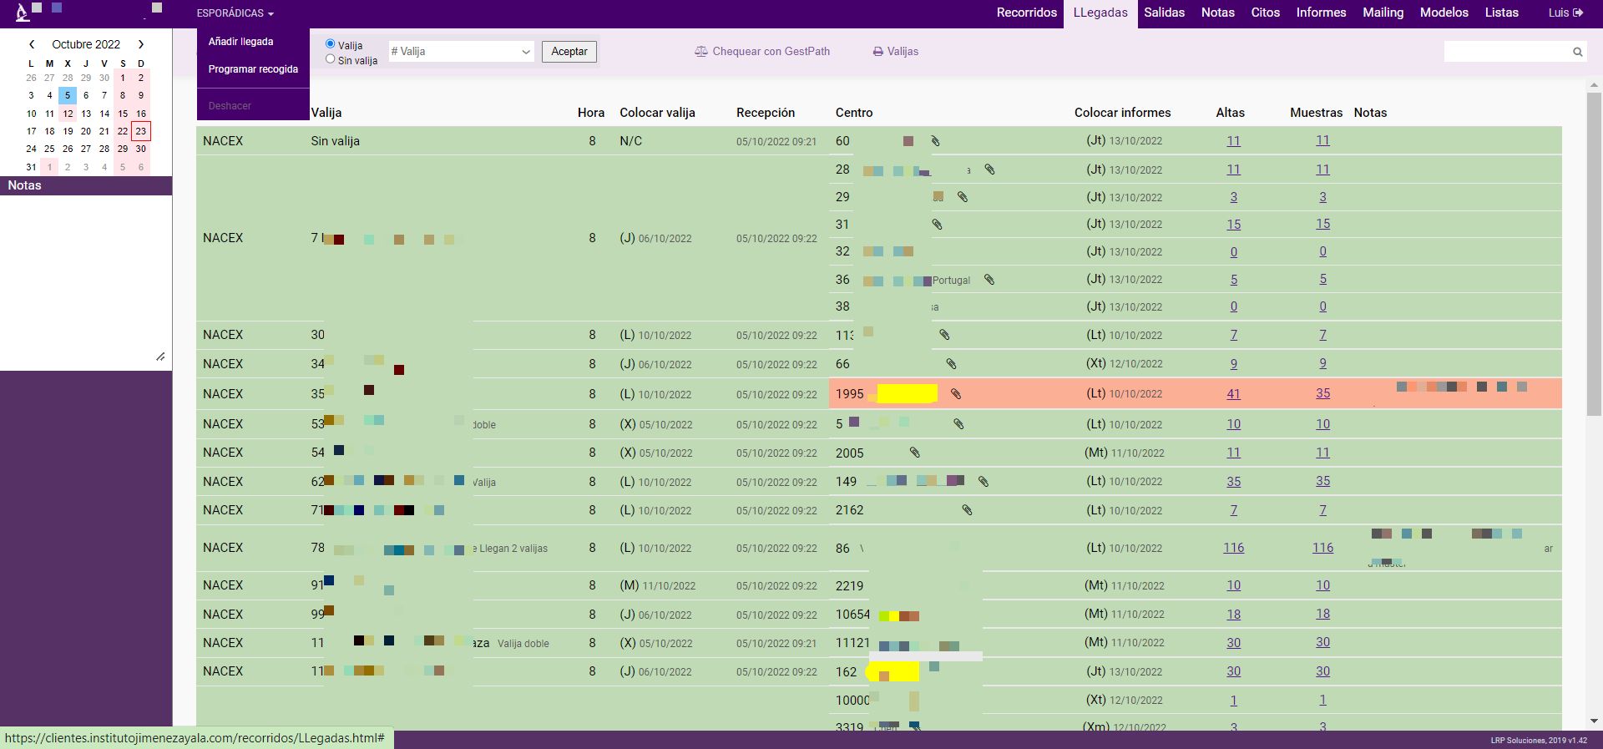
Task: Select the Sin valija radio option
Action: pos(331,59)
